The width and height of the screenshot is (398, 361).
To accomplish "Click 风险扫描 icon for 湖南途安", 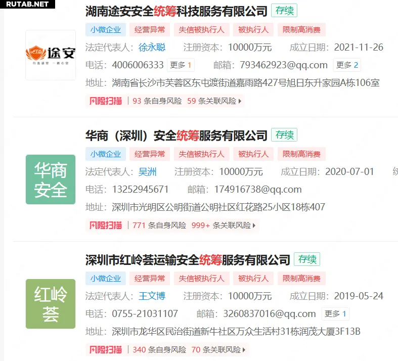I will 106,101.
